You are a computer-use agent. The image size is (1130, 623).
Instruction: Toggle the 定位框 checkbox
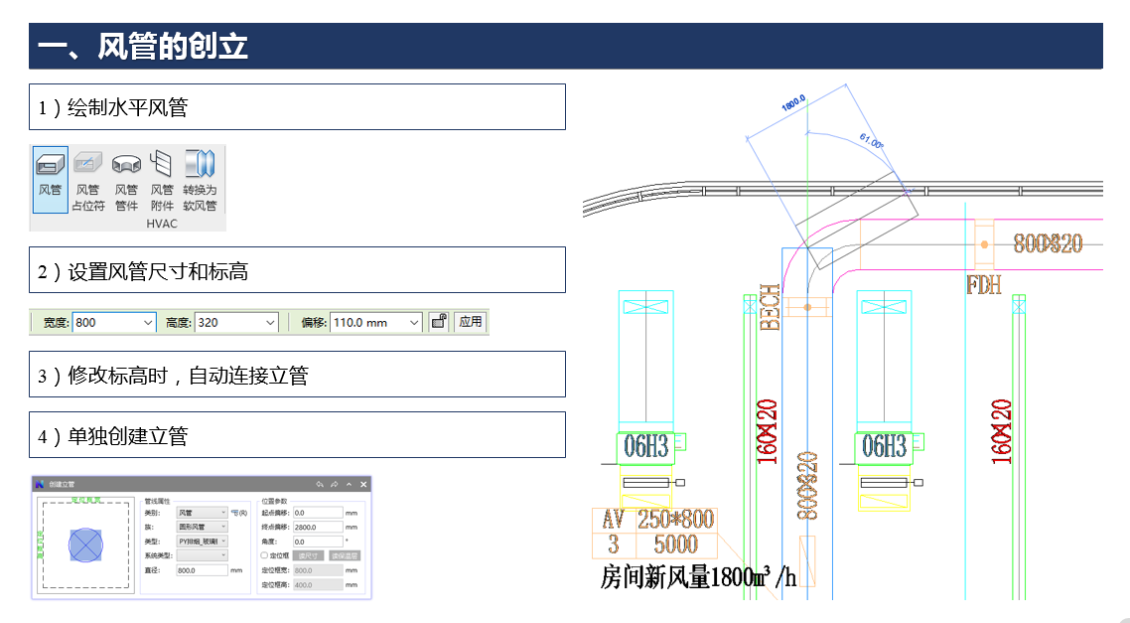coord(264,555)
